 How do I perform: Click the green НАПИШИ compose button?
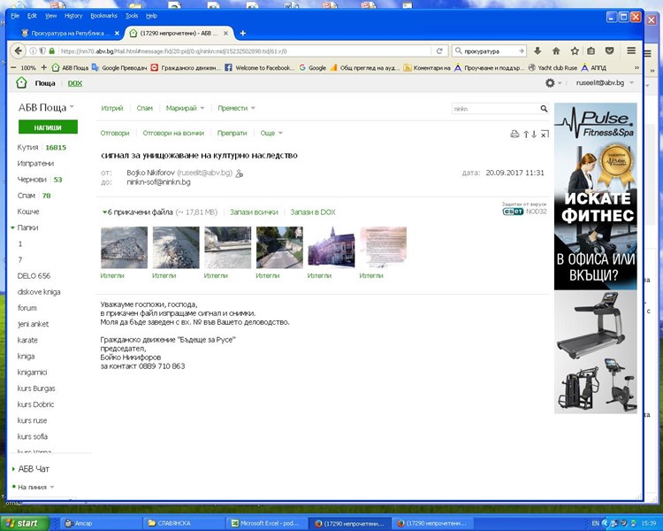[48, 127]
